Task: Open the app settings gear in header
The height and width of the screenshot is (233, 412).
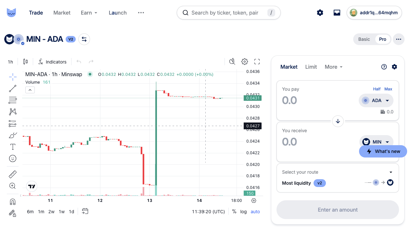Action: click(x=320, y=13)
